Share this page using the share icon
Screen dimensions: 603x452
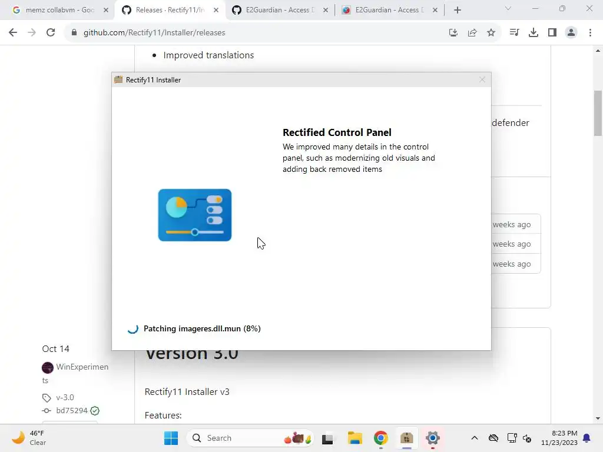(472, 33)
